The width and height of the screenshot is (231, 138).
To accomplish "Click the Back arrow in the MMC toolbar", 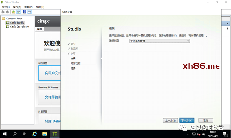I will pos(3,12).
